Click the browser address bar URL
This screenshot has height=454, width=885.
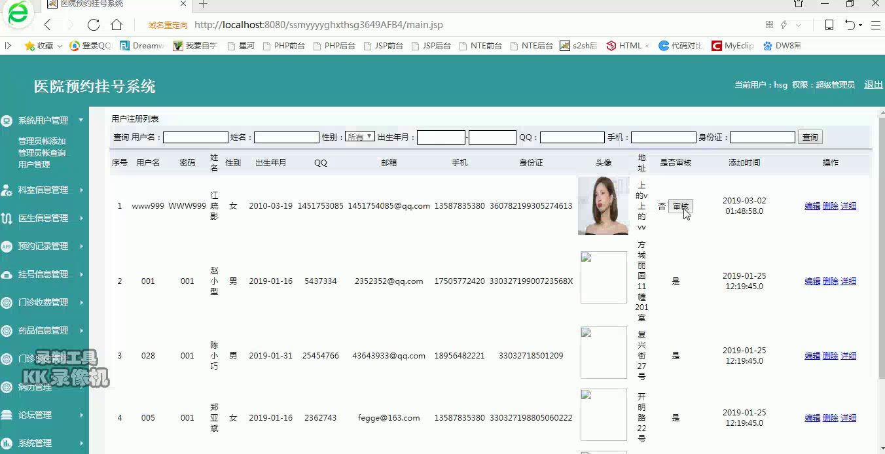[x=319, y=25]
